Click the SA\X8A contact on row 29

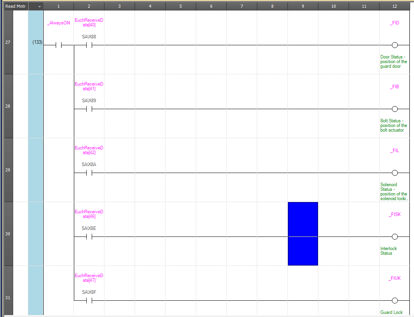pos(89,173)
